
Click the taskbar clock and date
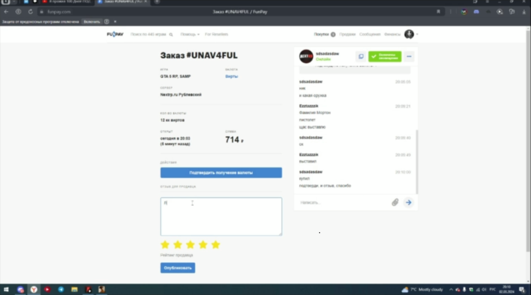click(x=506, y=290)
